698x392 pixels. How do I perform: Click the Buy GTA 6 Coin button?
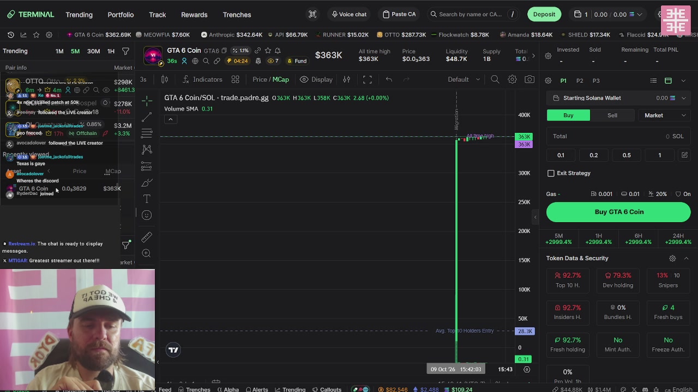[618, 212]
